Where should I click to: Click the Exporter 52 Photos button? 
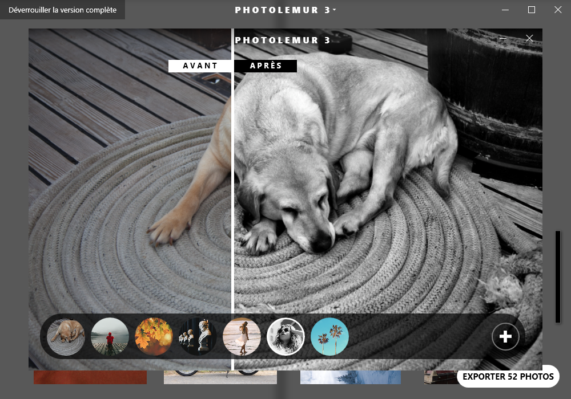click(x=508, y=376)
